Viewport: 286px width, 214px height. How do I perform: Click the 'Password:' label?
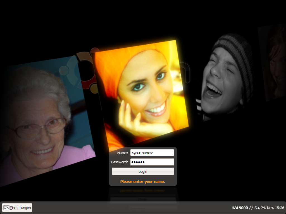point(120,162)
